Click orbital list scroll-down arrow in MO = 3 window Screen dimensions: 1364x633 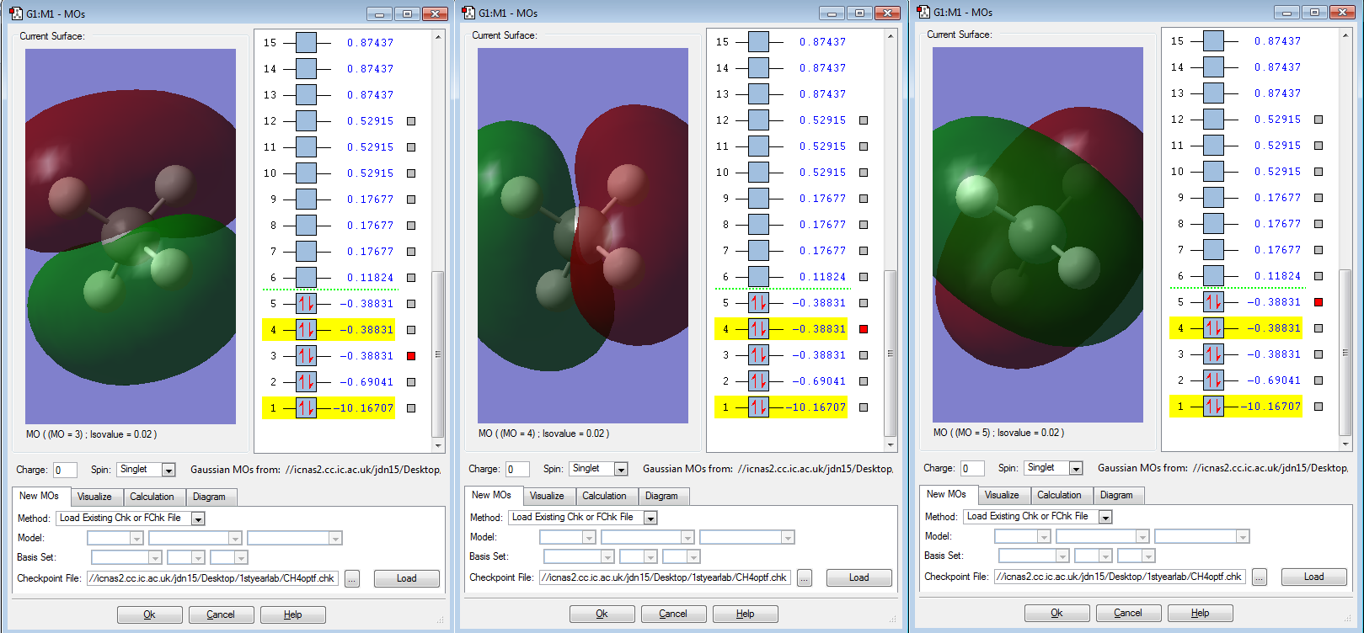tap(437, 445)
